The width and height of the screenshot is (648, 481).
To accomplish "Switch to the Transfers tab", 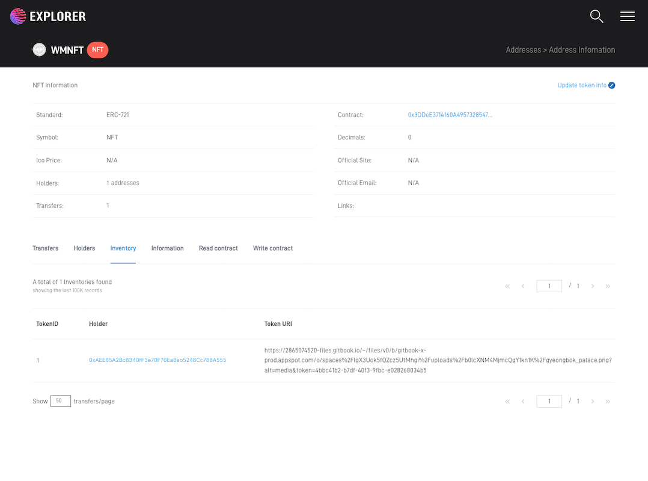I will pyautogui.click(x=46, y=248).
